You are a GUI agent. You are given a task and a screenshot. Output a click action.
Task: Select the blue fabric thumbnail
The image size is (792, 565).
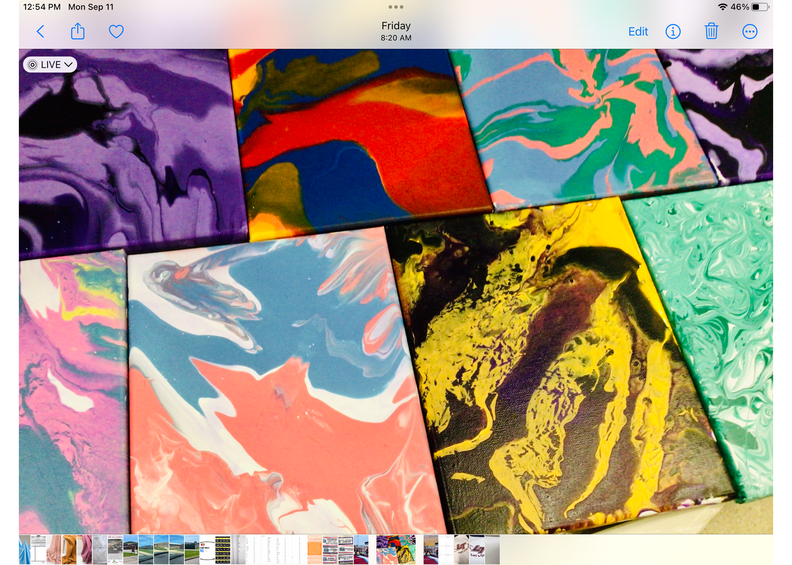coord(24,549)
